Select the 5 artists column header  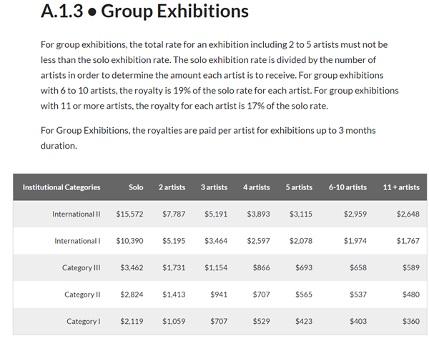(x=299, y=187)
